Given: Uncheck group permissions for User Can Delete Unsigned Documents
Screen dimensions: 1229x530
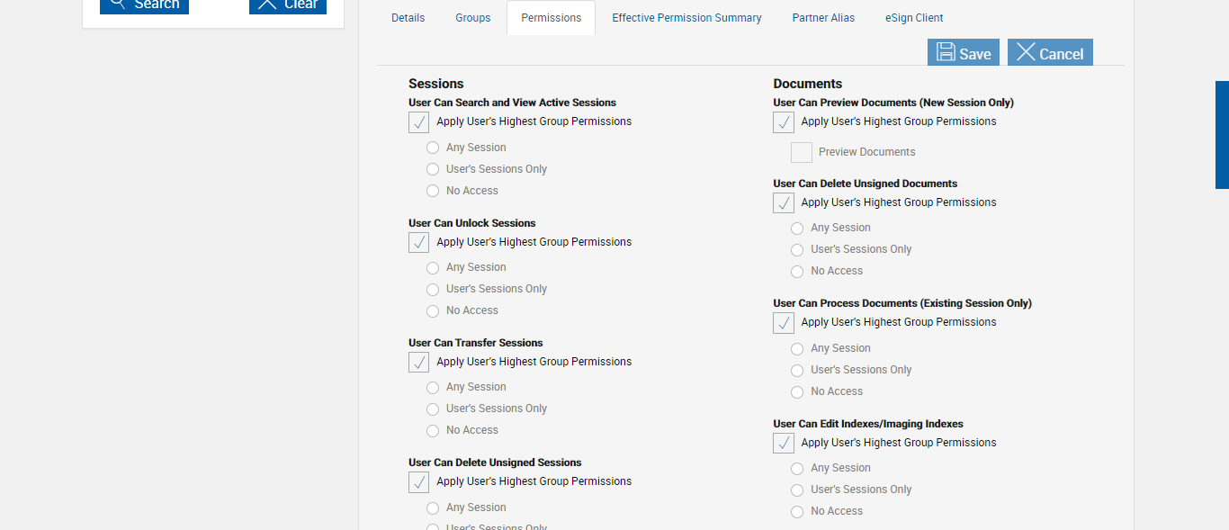Looking at the screenshot, I should 784,203.
